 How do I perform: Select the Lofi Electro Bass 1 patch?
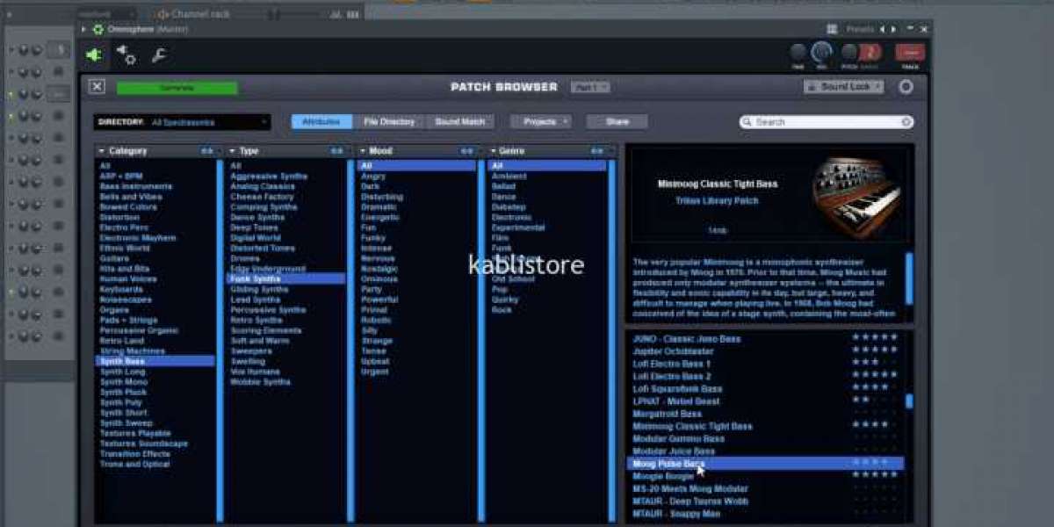tap(672, 364)
